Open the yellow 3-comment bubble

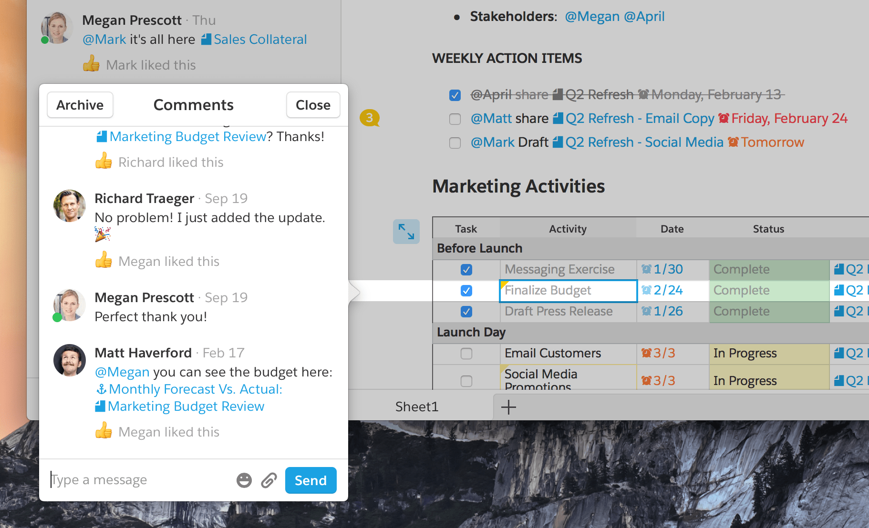click(370, 118)
